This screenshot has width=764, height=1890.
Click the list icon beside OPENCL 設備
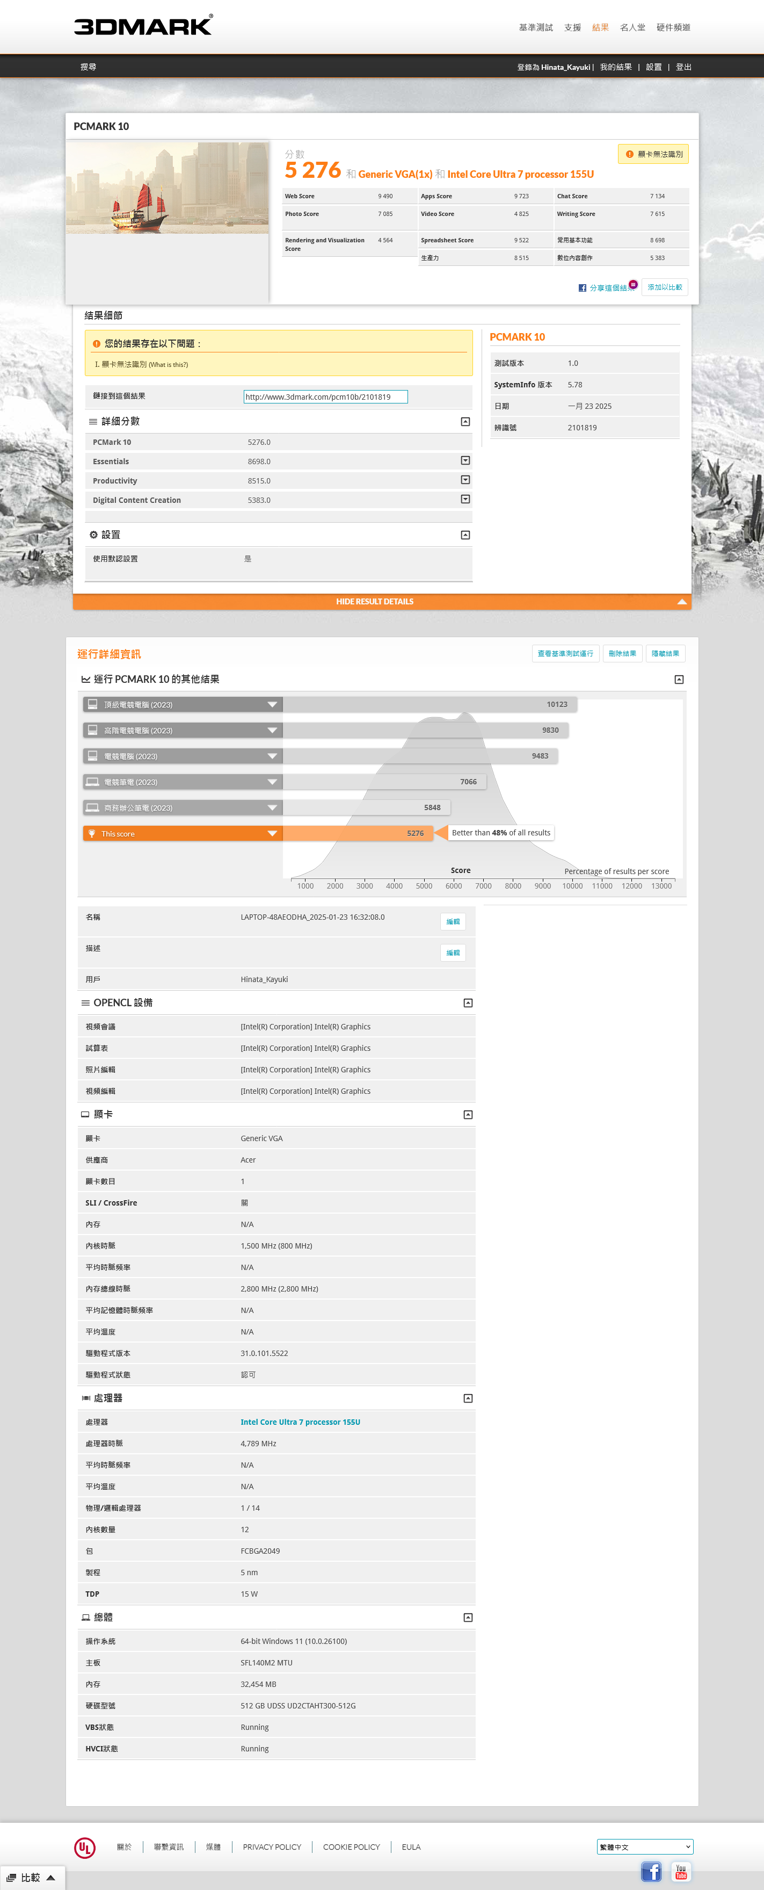pyautogui.click(x=86, y=1003)
